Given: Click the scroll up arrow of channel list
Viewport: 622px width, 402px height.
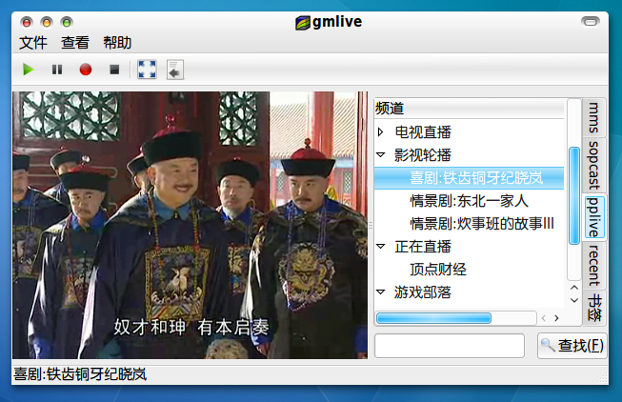Looking at the screenshot, I should pyautogui.click(x=574, y=288).
